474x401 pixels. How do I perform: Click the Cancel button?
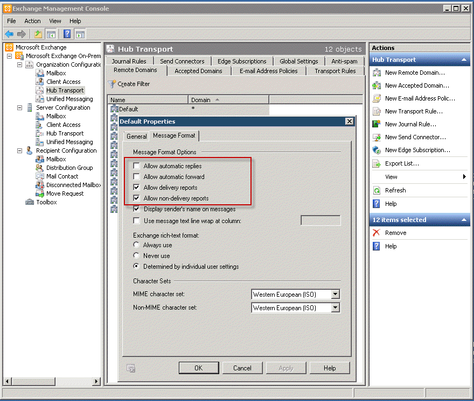(242, 368)
